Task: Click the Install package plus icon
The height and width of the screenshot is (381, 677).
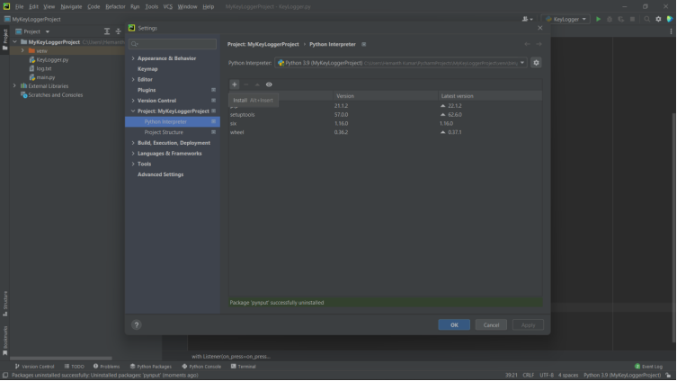Action: click(235, 84)
